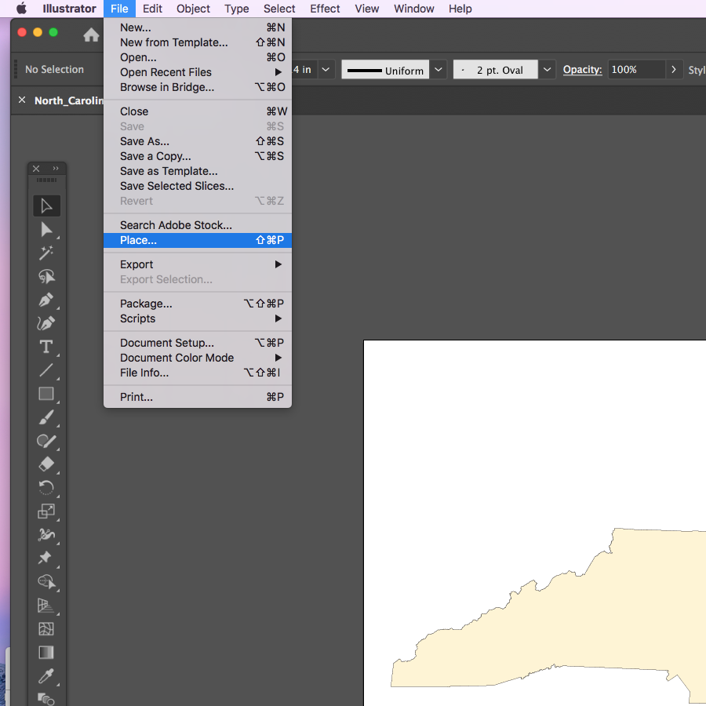Select the Perspective Grid tool
Viewport: 706px width, 706px height.
point(46,605)
